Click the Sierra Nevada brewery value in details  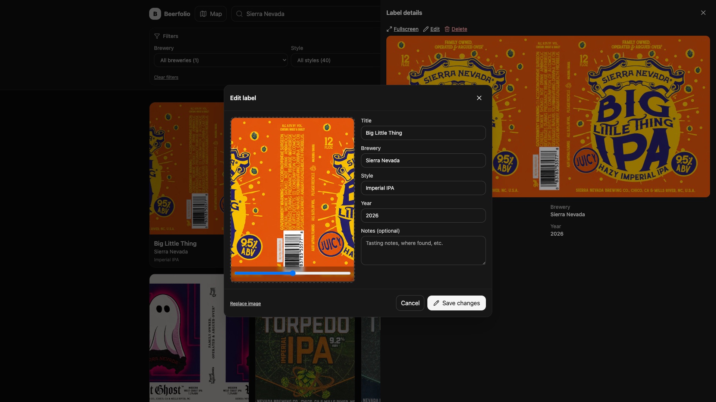[x=568, y=214]
